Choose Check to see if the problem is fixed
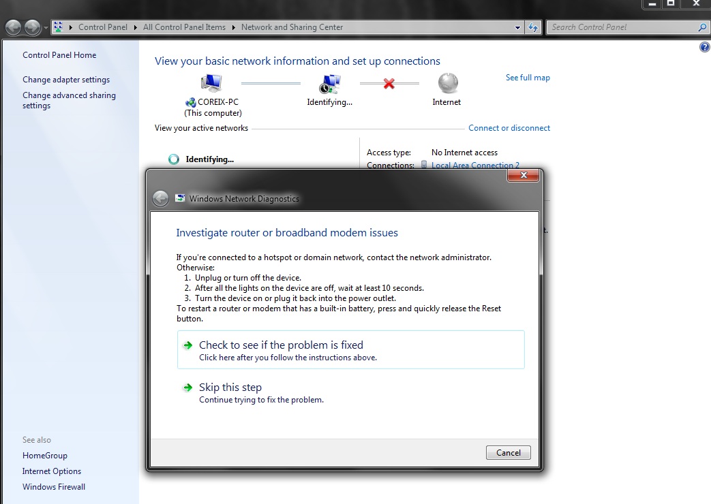The height and width of the screenshot is (504, 711). click(351, 350)
